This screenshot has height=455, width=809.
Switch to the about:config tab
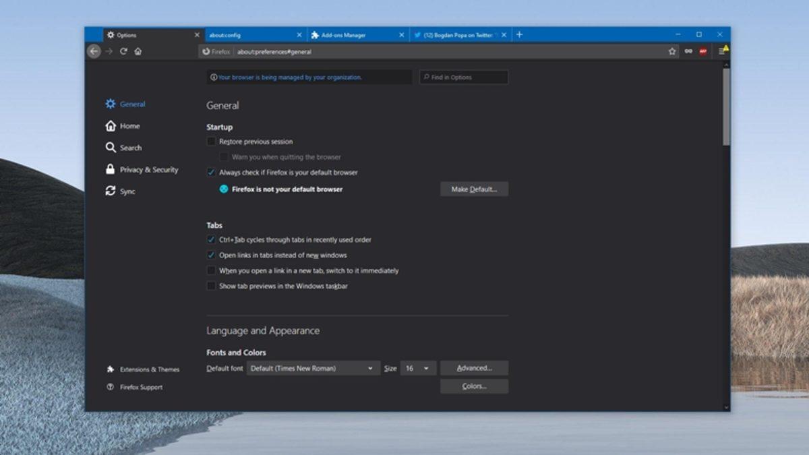(x=249, y=34)
